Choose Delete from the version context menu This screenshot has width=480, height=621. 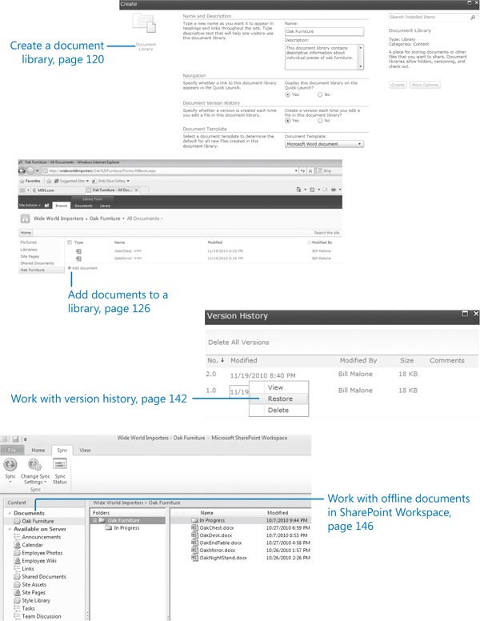click(x=279, y=410)
